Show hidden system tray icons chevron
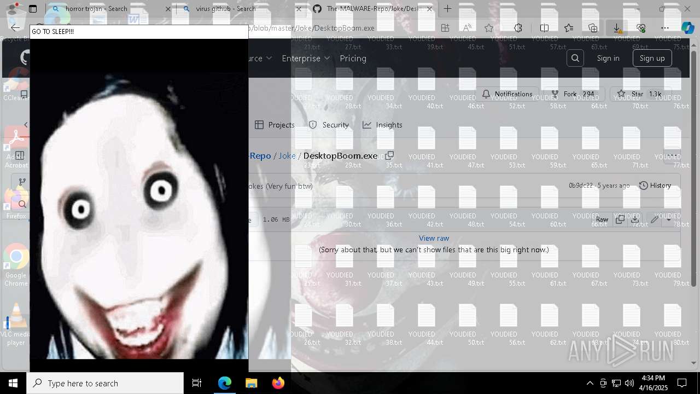 pyautogui.click(x=590, y=383)
